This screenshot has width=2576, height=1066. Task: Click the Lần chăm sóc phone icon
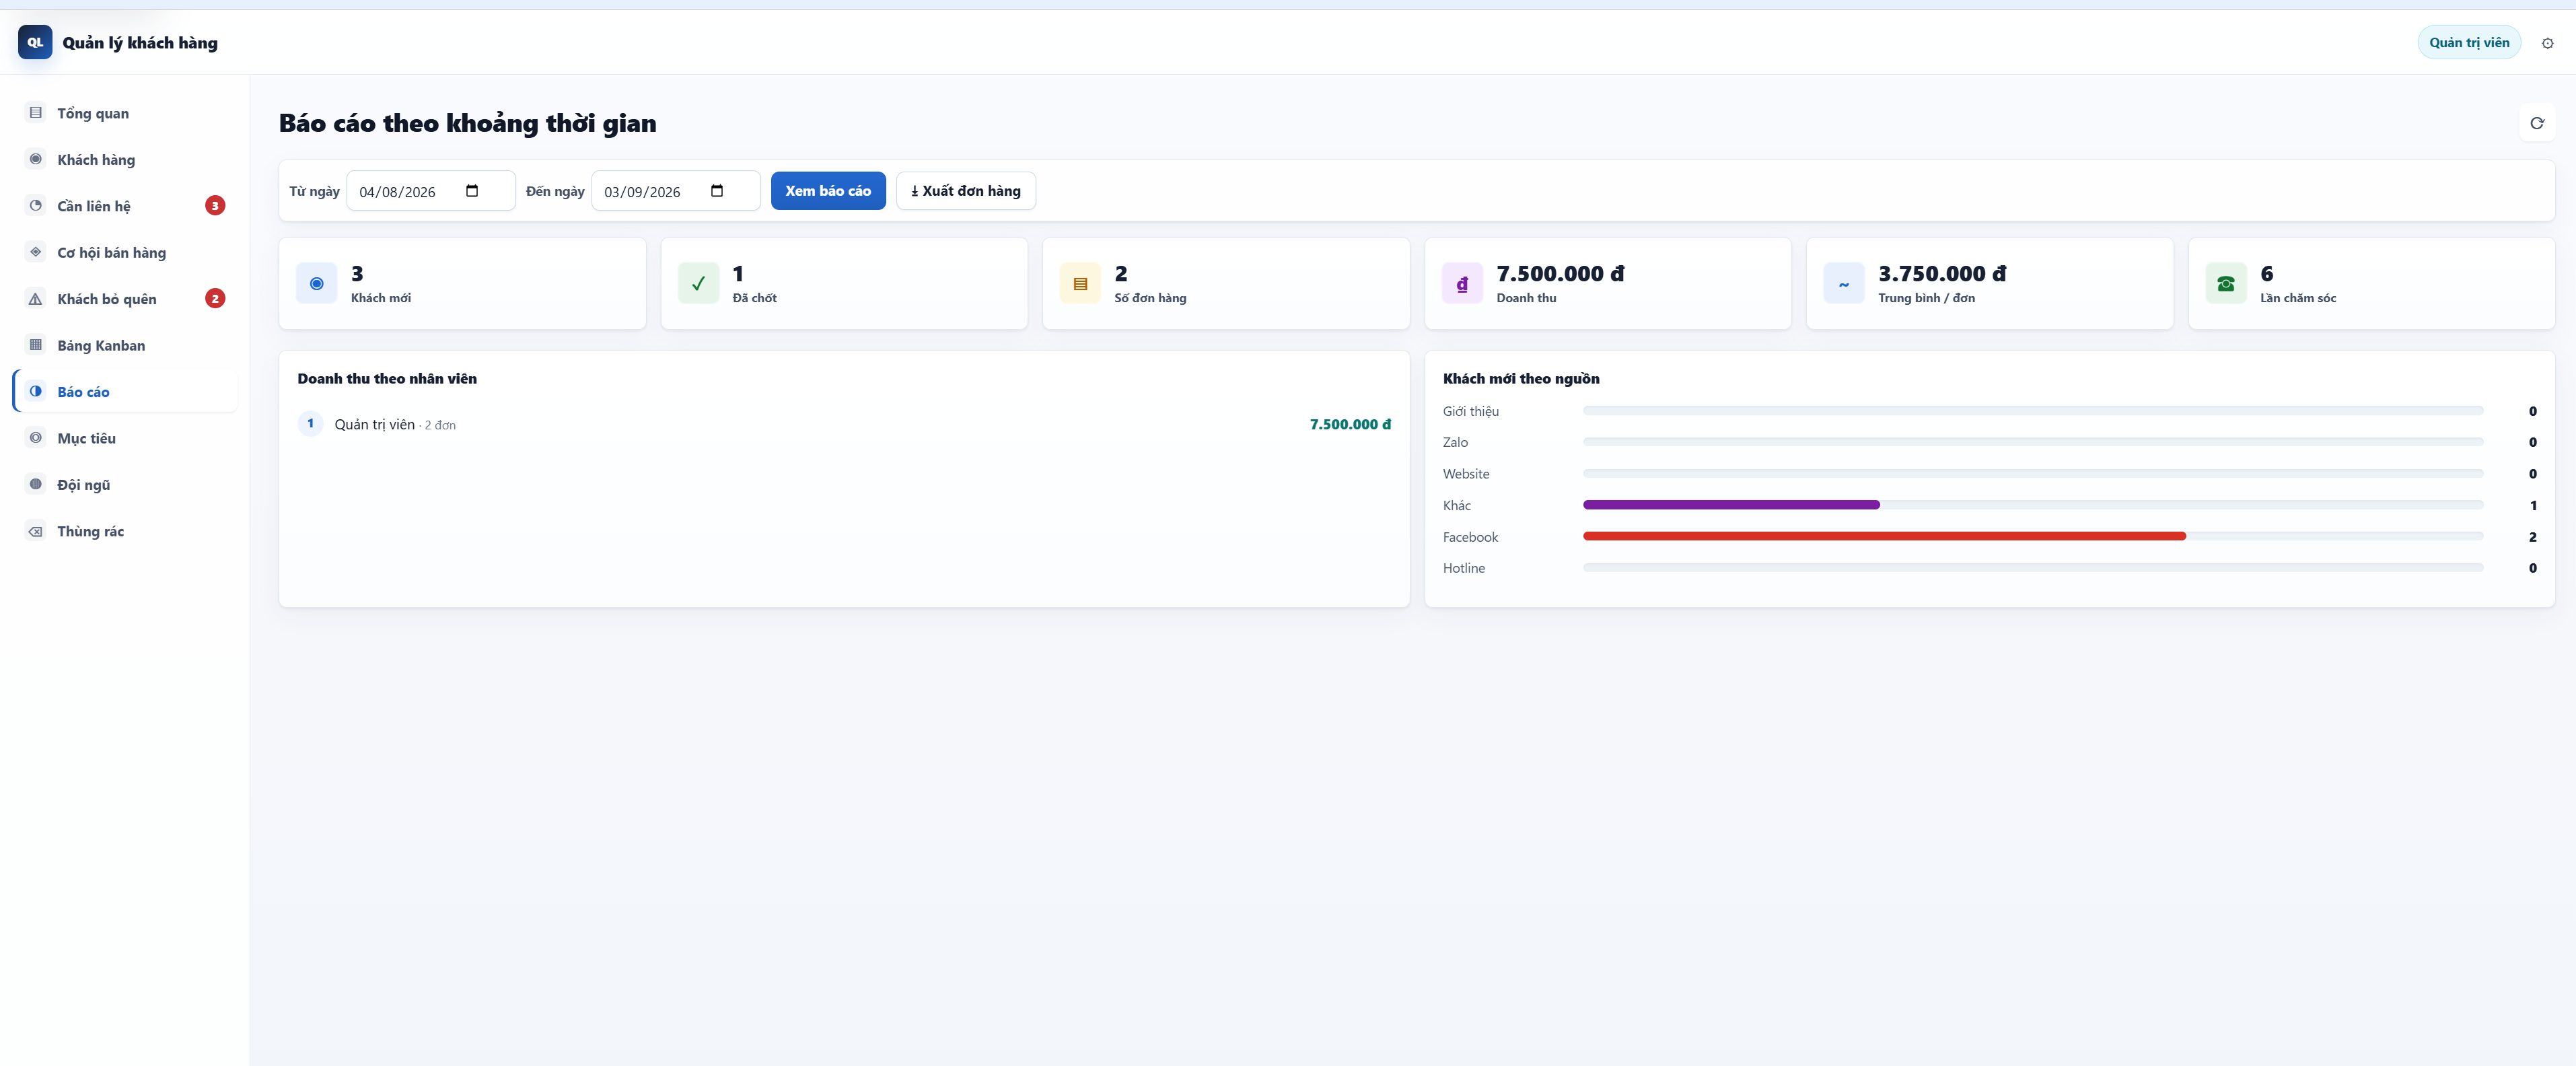click(x=2226, y=284)
